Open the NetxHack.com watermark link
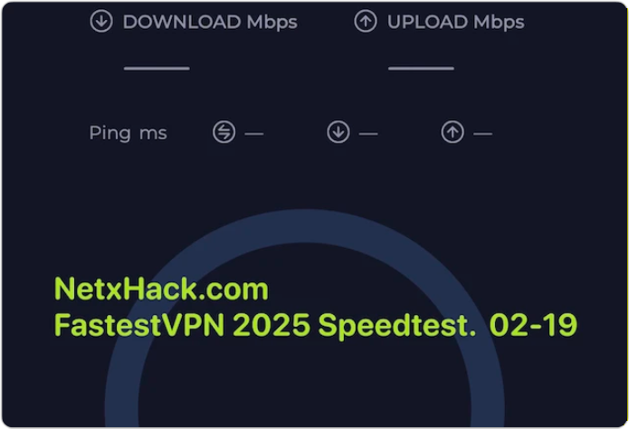 [x=161, y=289]
